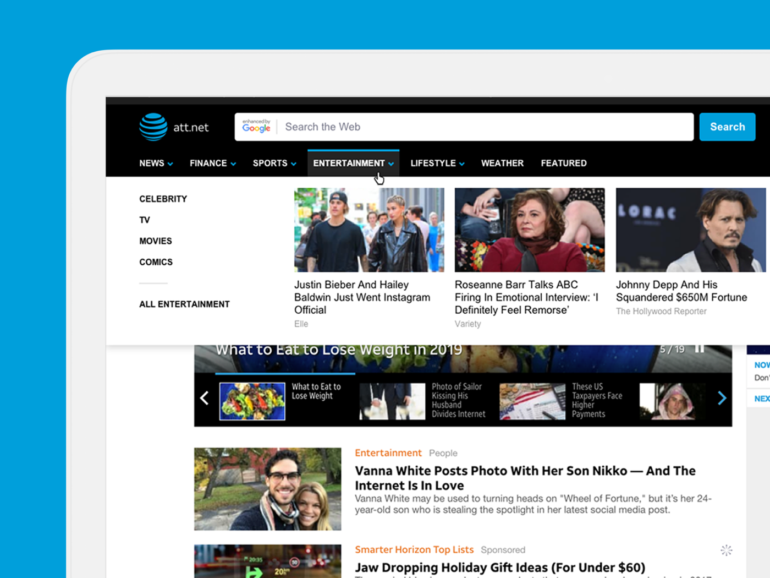Image resolution: width=770 pixels, height=578 pixels.
Task: Open Roseanne Barr article photo
Action: [x=530, y=230]
